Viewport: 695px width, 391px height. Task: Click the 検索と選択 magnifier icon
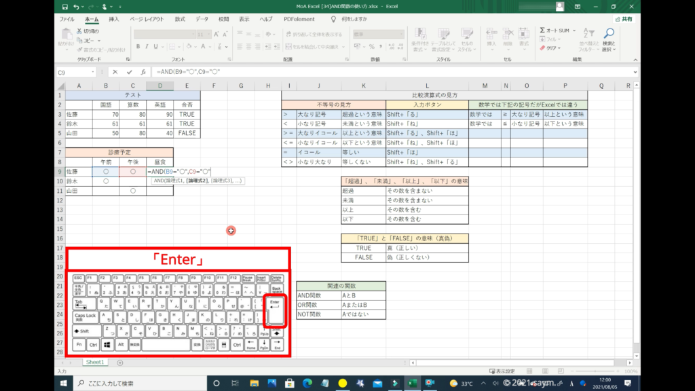[609, 34]
